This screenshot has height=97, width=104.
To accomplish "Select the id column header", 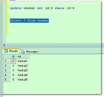I will [x=13, y=56].
